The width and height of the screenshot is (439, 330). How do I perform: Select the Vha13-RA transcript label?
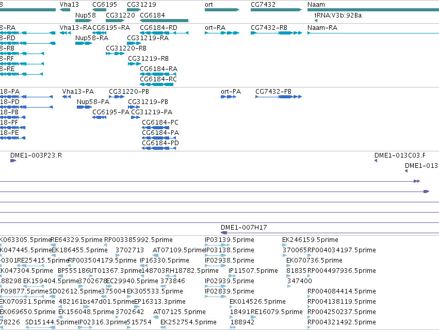pos(76,28)
